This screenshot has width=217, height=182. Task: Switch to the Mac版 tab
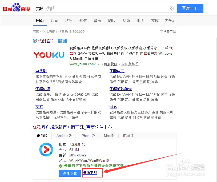(x=109, y=136)
